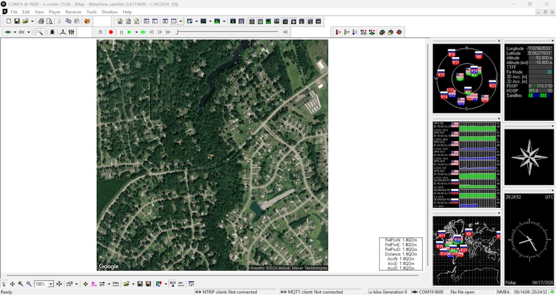556x295 pixels.
Task: Click the red Record button
Action: point(111,32)
